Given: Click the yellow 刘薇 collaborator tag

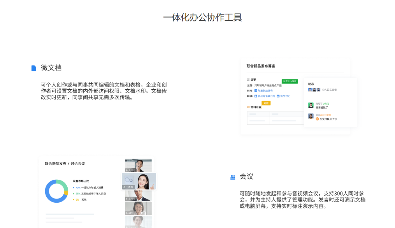Looking at the screenshot, I should (x=267, y=103).
